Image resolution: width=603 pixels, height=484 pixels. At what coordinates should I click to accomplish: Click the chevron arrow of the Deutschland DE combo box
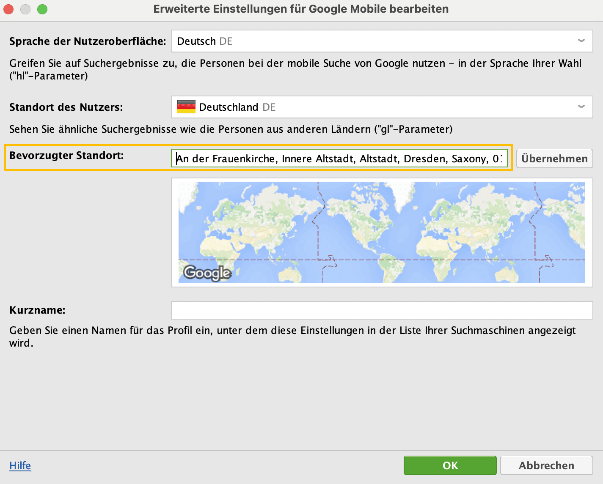pyautogui.click(x=581, y=107)
